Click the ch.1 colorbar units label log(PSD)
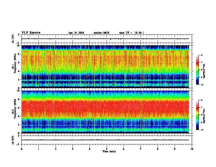This screenshot has height=167, width=216. (204, 71)
